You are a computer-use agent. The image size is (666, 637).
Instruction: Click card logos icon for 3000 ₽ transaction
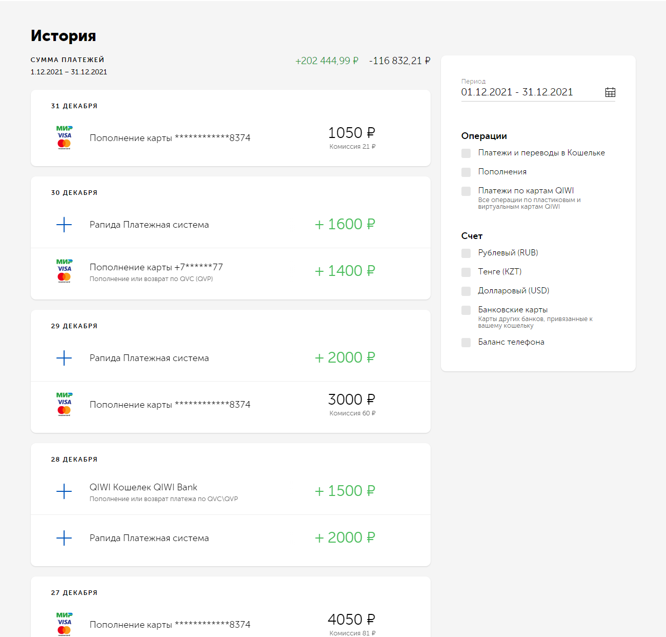[64, 404]
